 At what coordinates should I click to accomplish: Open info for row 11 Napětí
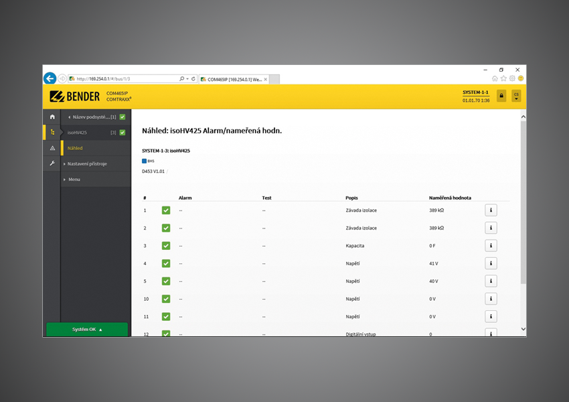coord(491,316)
